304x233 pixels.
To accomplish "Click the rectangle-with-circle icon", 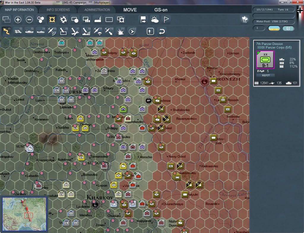I will point(75,20).
